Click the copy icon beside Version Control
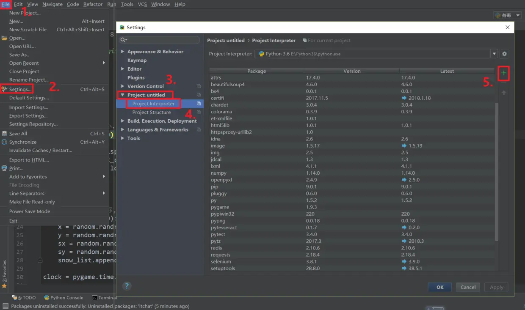 coord(199,86)
